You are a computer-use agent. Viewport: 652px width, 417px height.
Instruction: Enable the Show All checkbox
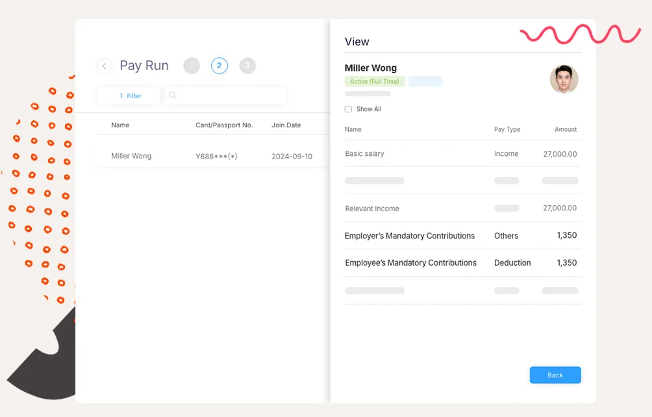[349, 109]
